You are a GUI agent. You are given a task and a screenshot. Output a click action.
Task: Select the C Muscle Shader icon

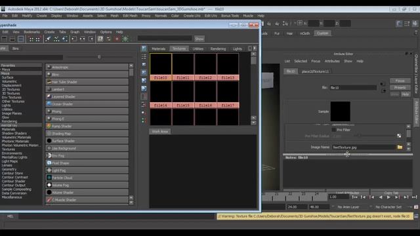coord(49,199)
